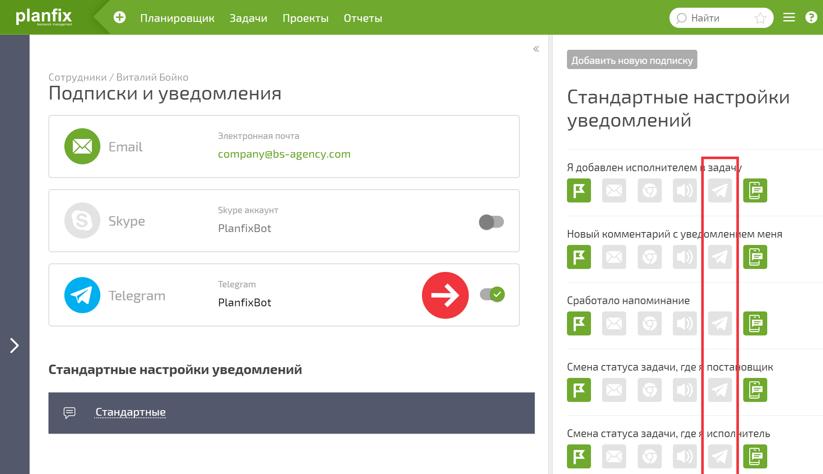Toggle Telegram icon for 'Сработало напоминание'
Screen dimensions: 823x474
tap(720, 323)
